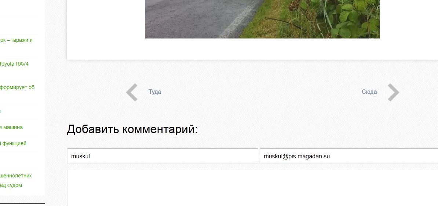Click the right chevron arrow beside Сюда
438x206 pixels.
tap(394, 92)
